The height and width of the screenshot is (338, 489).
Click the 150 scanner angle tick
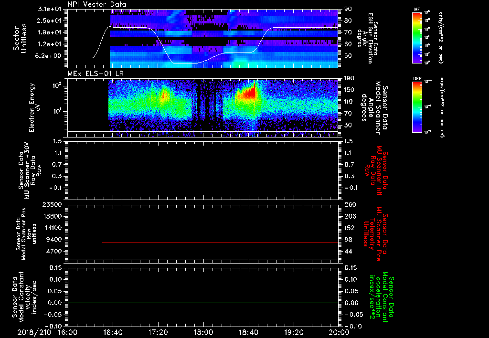click(350, 90)
